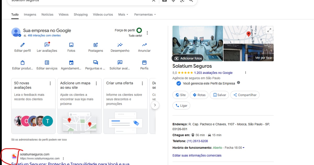Click the Ver por fora street thumbnail
The width and height of the screenshot is (314, 165).
tap(249, 52)
